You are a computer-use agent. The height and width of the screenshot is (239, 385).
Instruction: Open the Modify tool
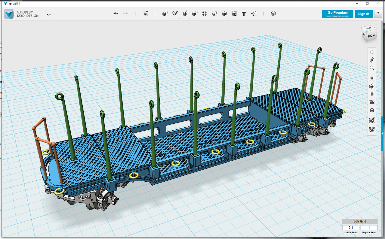click(195, 14)
